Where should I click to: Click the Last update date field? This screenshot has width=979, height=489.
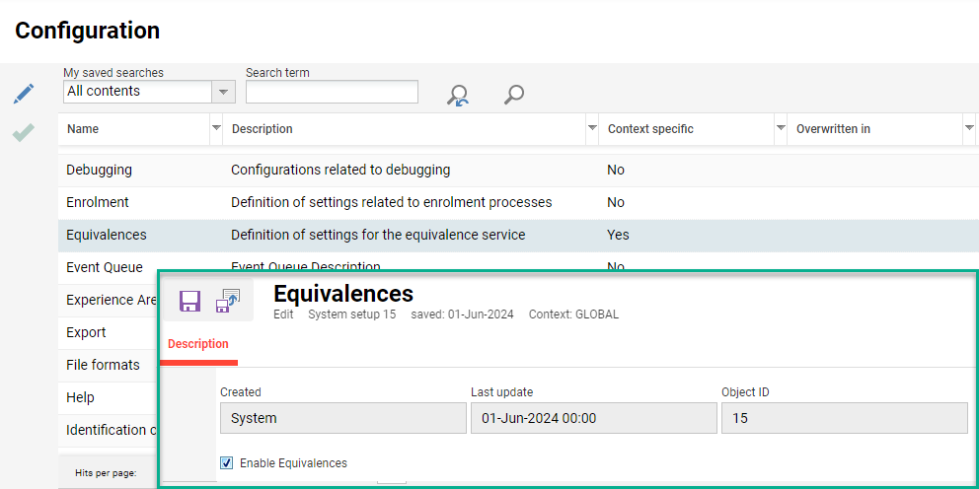(x=593, y=418)
